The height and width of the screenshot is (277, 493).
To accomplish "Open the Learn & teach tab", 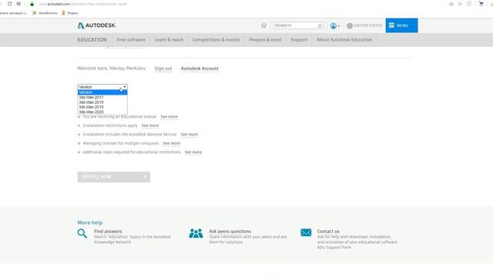I will point(169,40).
